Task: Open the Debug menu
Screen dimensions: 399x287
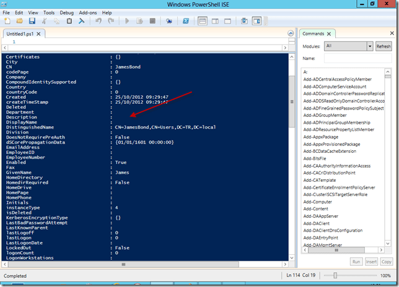Action: [66, 12]
